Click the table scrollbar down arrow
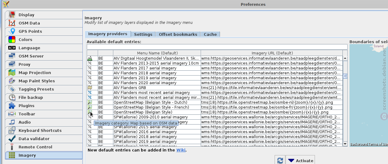388x164 pixels. coord(345,144)
